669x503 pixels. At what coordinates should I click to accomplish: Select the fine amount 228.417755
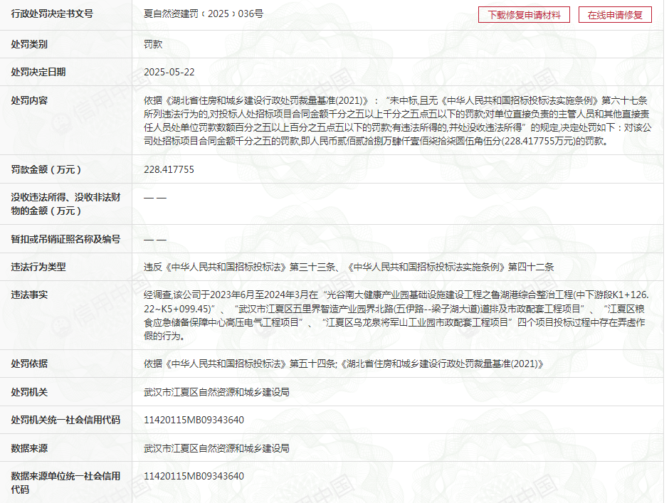point(169,169)
